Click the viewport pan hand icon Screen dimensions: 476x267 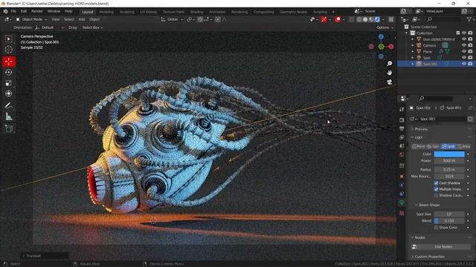tap(390, 73)
